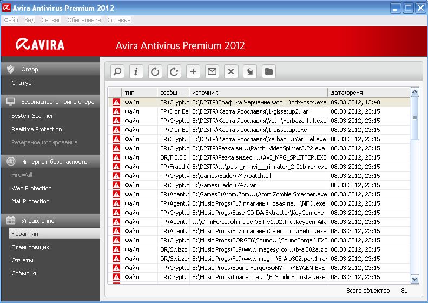Click warning icon of AVI_MPG_SPLITTER.EXE row
The image size is (428, 303).
click(116, 157)
